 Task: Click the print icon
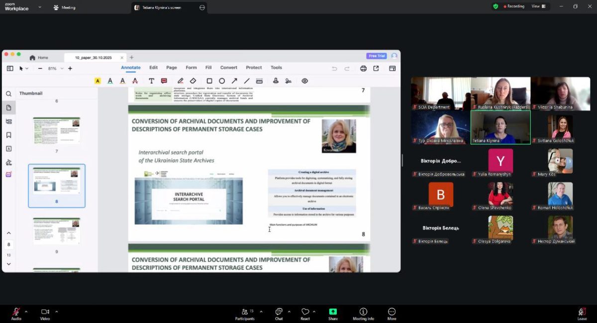(x=363, y=69)
